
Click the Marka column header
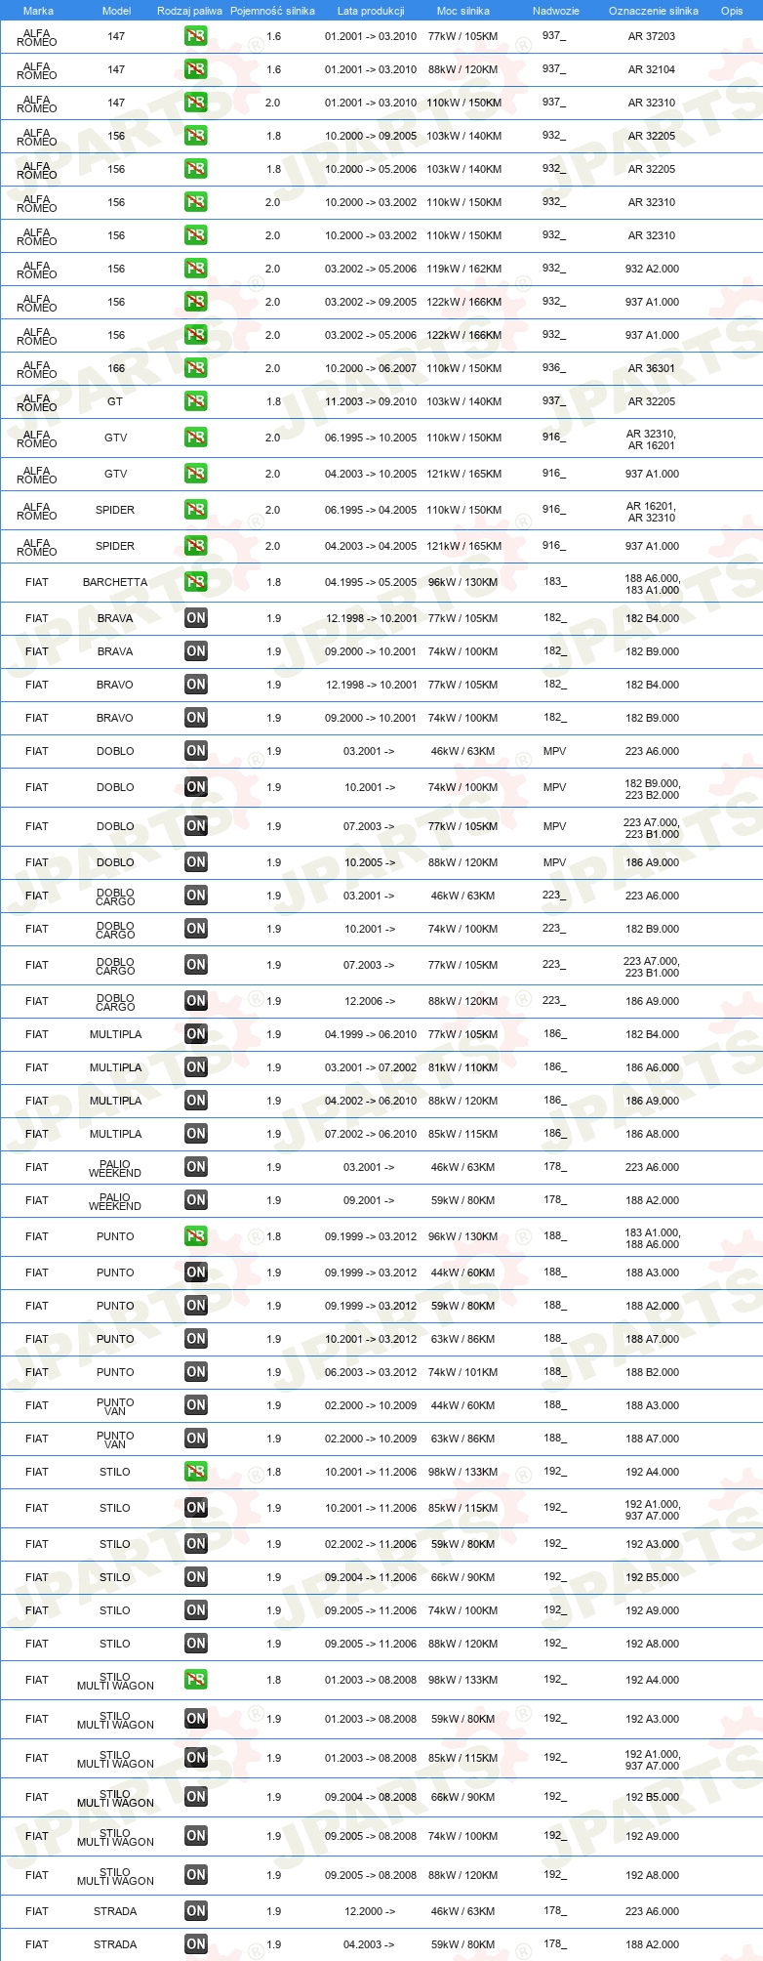pyautogui.click(x=38, y=11)
